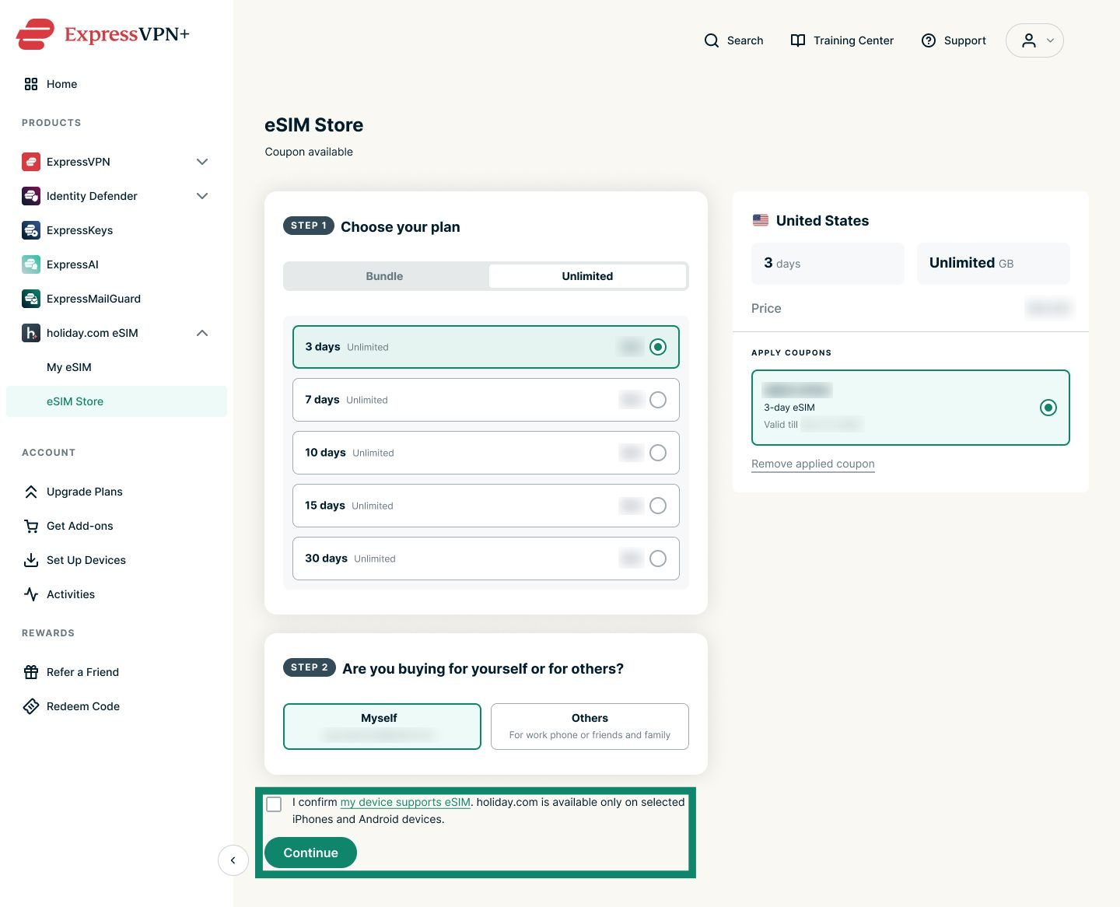This screenshot has height=907, width=1120.
Task: Click the ExpressVPN product icon
Action: (x=31, y=162)
